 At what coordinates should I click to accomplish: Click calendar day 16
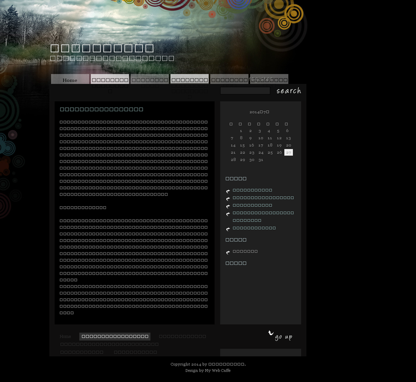(252, 145)
